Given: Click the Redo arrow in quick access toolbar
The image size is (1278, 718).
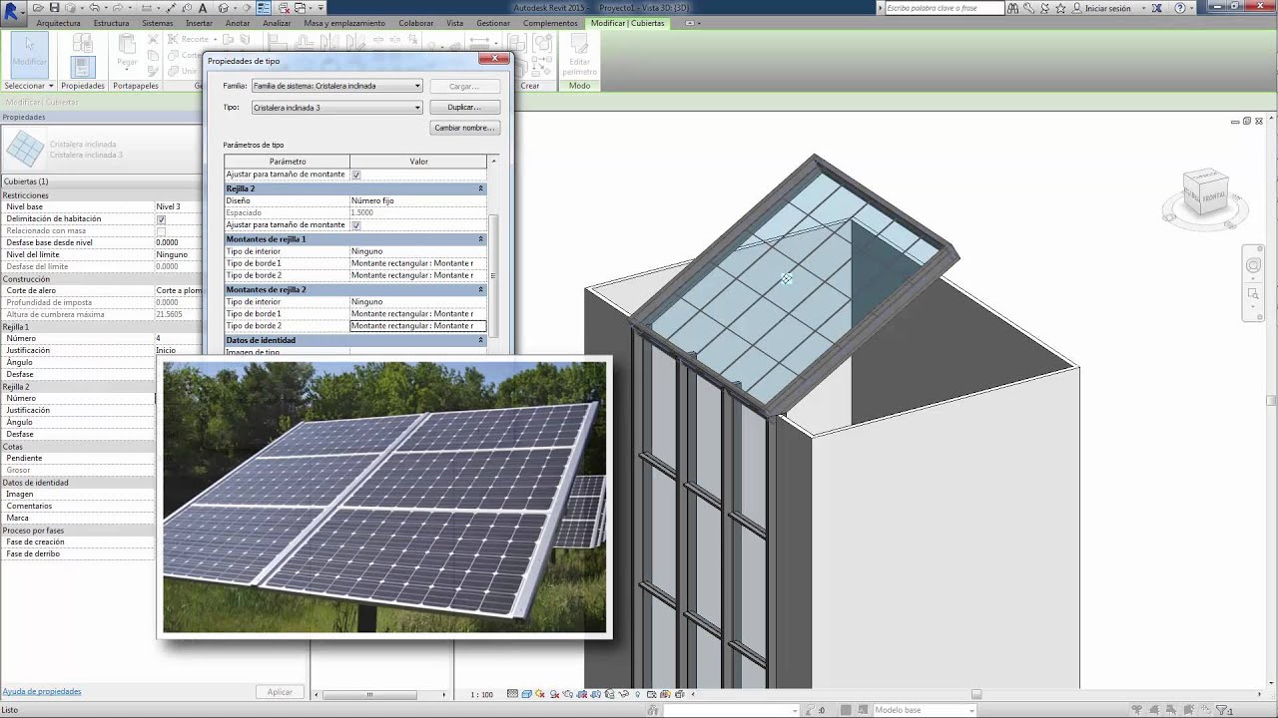Looking at the screenshot, I should pyautogui.click(x=117, y=8).
